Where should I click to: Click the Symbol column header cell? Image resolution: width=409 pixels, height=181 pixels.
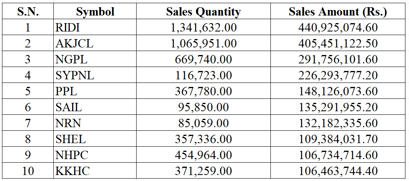click(x=95, y=12)
